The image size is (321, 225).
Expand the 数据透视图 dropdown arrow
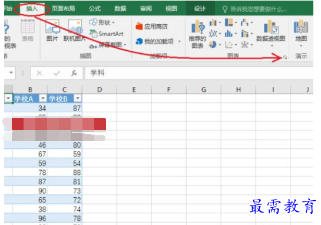(272, 46)
